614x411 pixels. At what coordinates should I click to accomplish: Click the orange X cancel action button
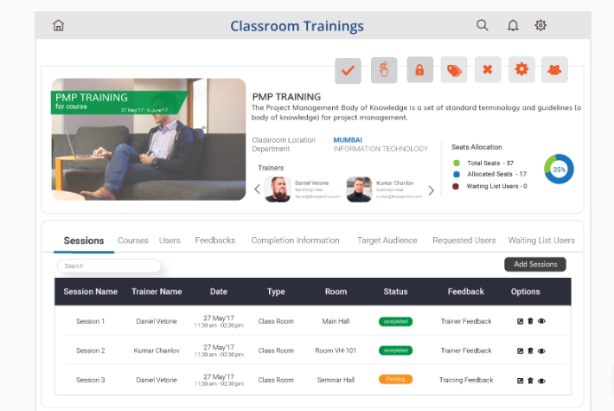(488, 70)
